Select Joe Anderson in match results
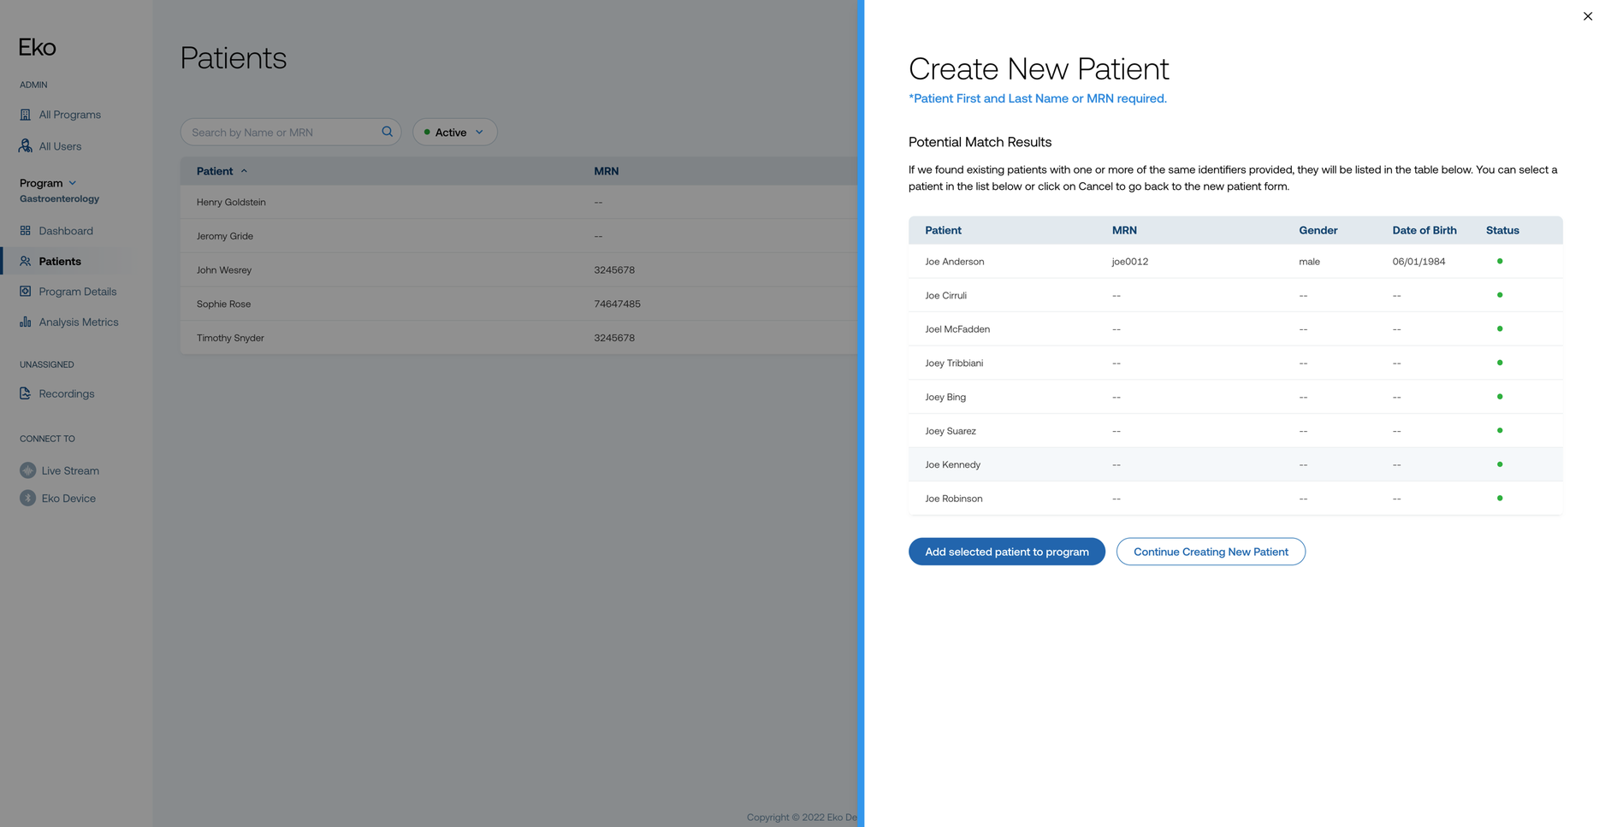This screenshot has height=827, width=1605. pos(954,262)
